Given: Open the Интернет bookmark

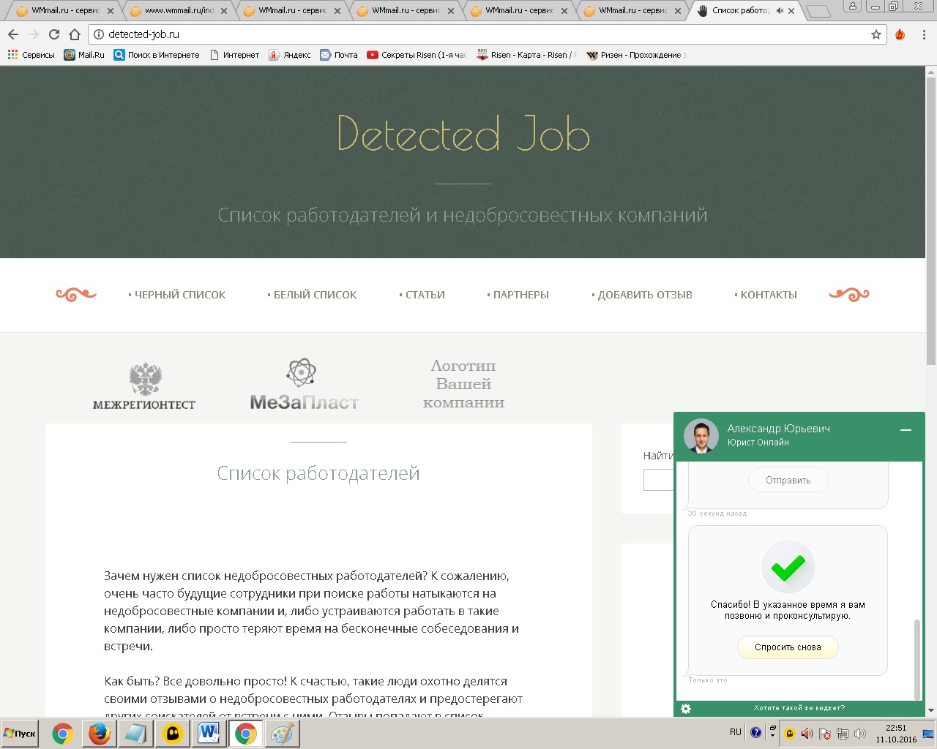Looking at the screenshot, I should point(234,55).
